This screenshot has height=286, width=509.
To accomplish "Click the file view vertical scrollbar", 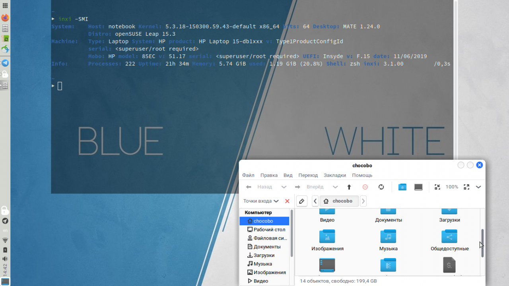I will 482,243.
